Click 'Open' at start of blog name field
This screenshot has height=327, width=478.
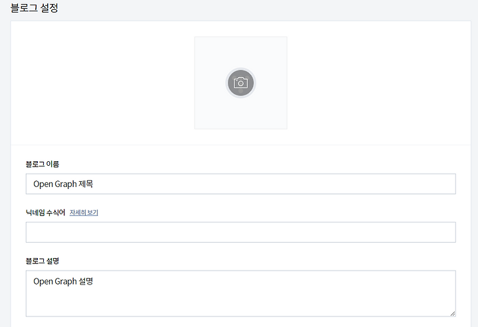43,184
